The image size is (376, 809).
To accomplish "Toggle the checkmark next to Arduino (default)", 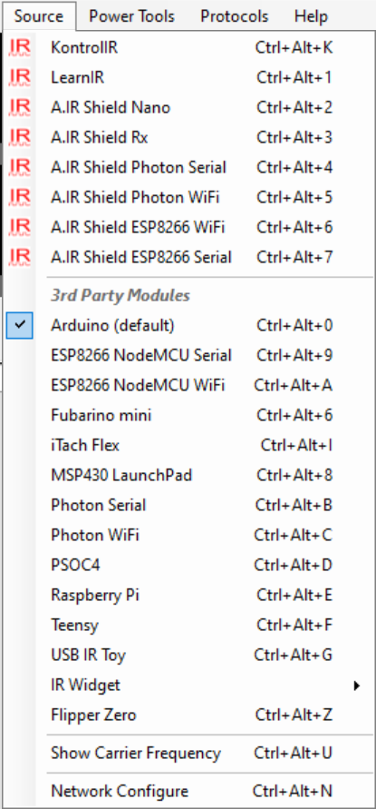I will [x=20, y=326].
